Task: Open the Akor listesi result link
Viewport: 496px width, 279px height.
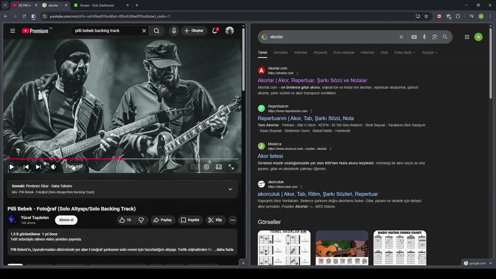Action: coord(270,156)
